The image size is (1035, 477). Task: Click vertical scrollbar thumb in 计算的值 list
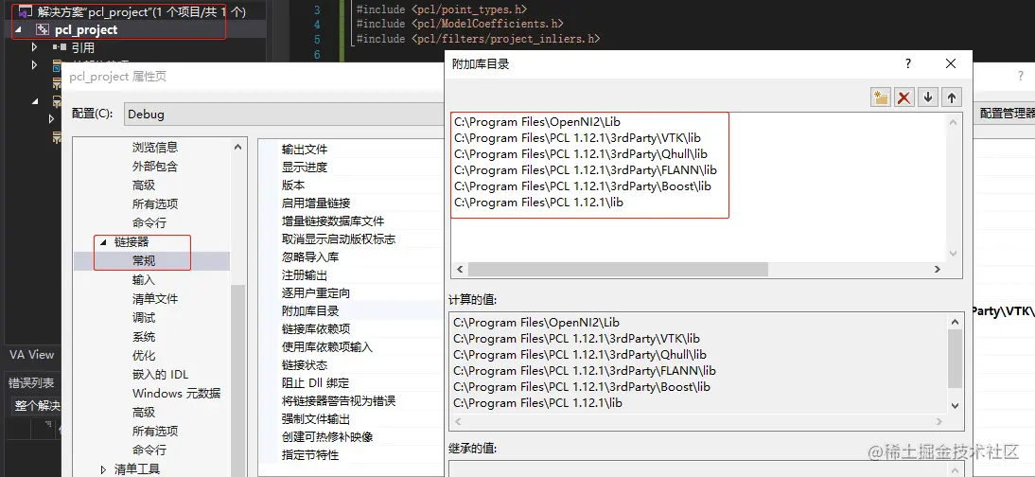point(955,359)
